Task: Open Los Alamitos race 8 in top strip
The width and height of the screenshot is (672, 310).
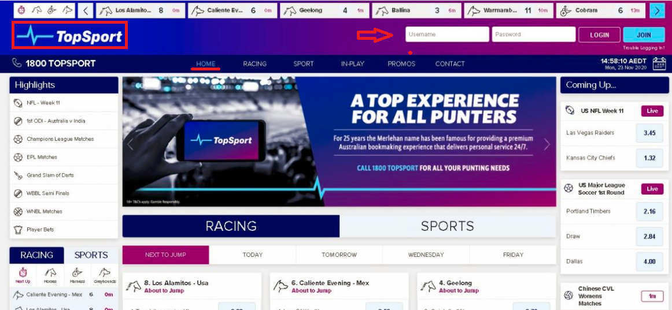Action: [x=140, y=10]
